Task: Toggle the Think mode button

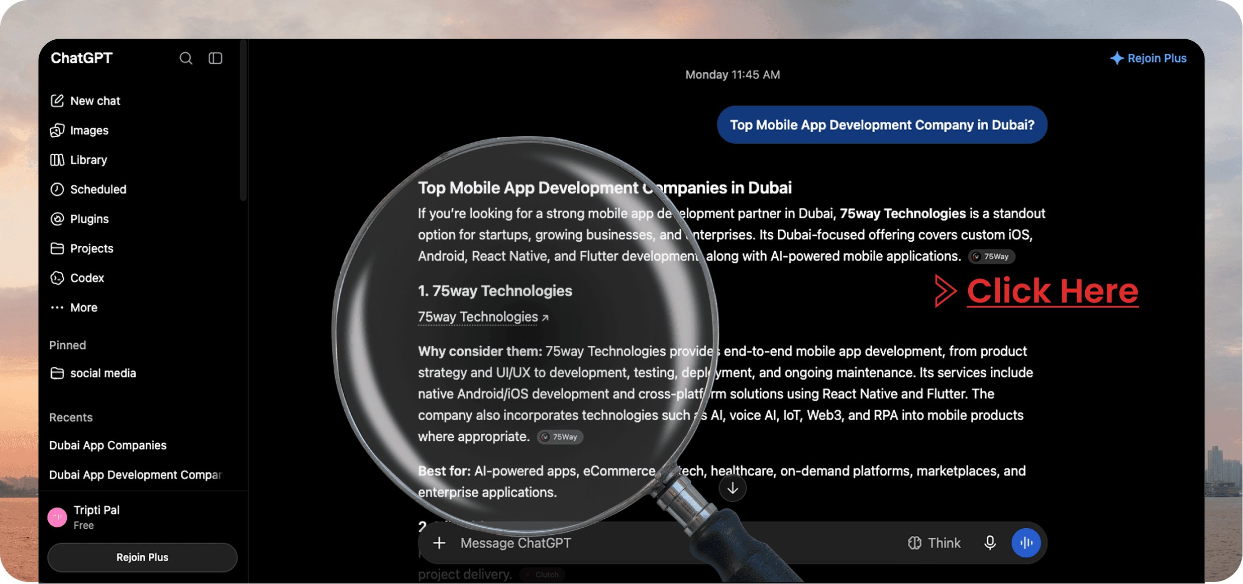Action: (934, 543)
